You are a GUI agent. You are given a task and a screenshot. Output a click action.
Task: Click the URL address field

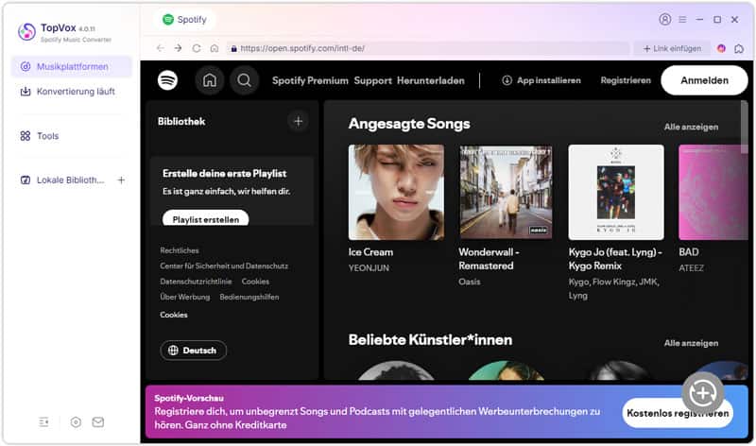click(x=428, y=48)
